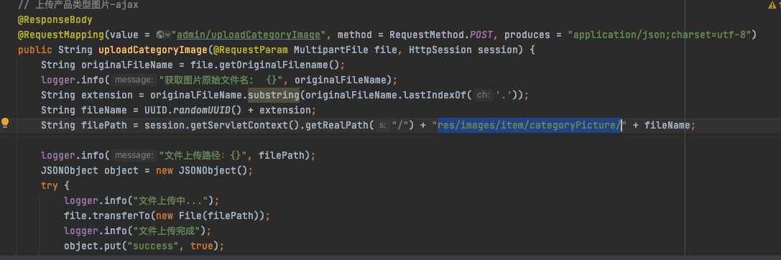Click selected string res/images/item/categoryPicture/
This screenshot has width=781, height=260.
point(529,126)
